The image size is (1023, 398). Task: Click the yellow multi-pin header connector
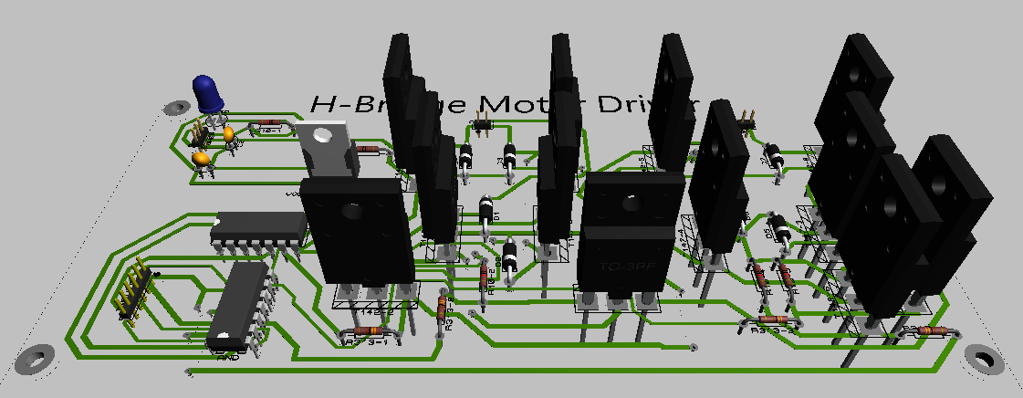pyautogui.click(x=133, y=292)
